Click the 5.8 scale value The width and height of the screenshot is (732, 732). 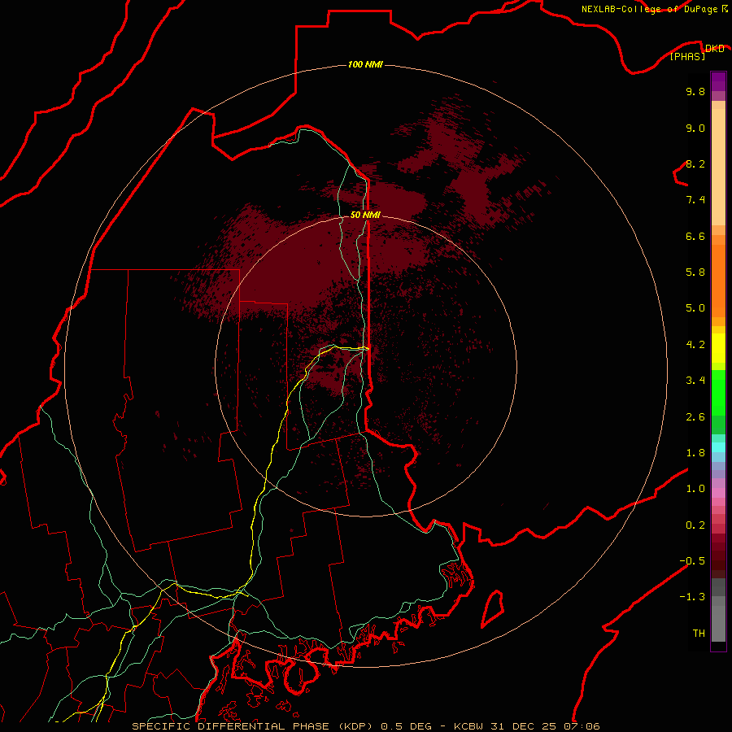click(x=695, y=272)
